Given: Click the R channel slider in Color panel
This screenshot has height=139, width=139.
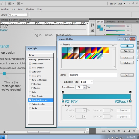Looking at the screenshot, I should [x=115, y=26].
